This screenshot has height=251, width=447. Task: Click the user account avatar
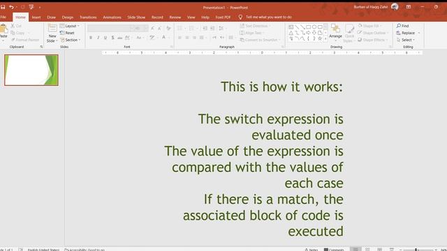tap(395, 7)
